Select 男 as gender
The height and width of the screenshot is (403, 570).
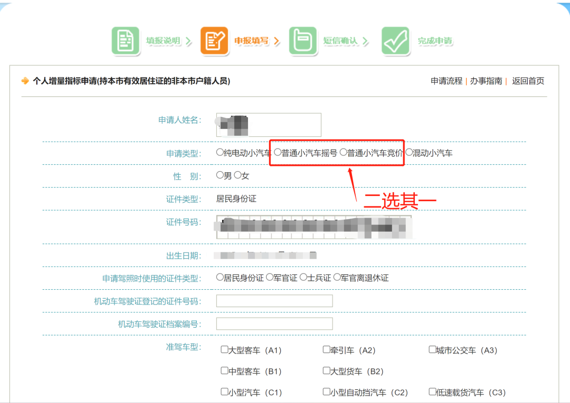point(220,175)
